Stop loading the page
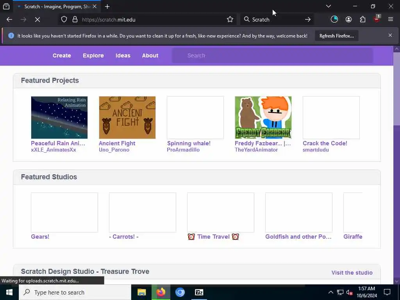400x300 pixels. click(37, 20)
